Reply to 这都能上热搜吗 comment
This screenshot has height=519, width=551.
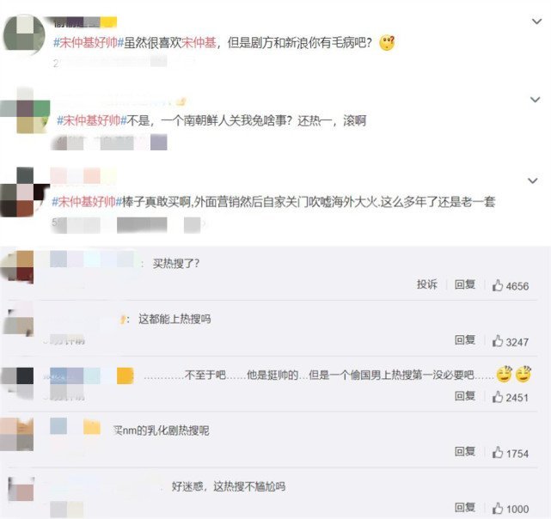[465, 339]
